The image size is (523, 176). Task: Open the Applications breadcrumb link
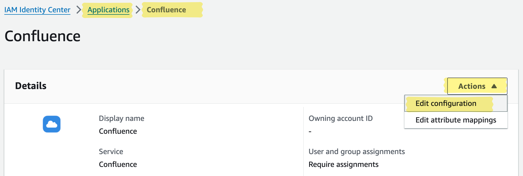pyautogui.click(x=108, y=10)
